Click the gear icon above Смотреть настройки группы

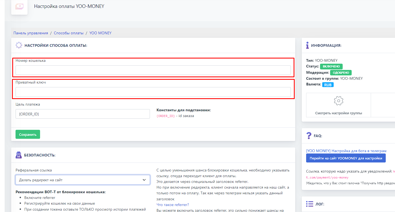(x=338, y=101)
